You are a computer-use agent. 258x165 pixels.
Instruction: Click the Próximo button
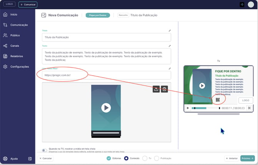[x=248, y=158]
